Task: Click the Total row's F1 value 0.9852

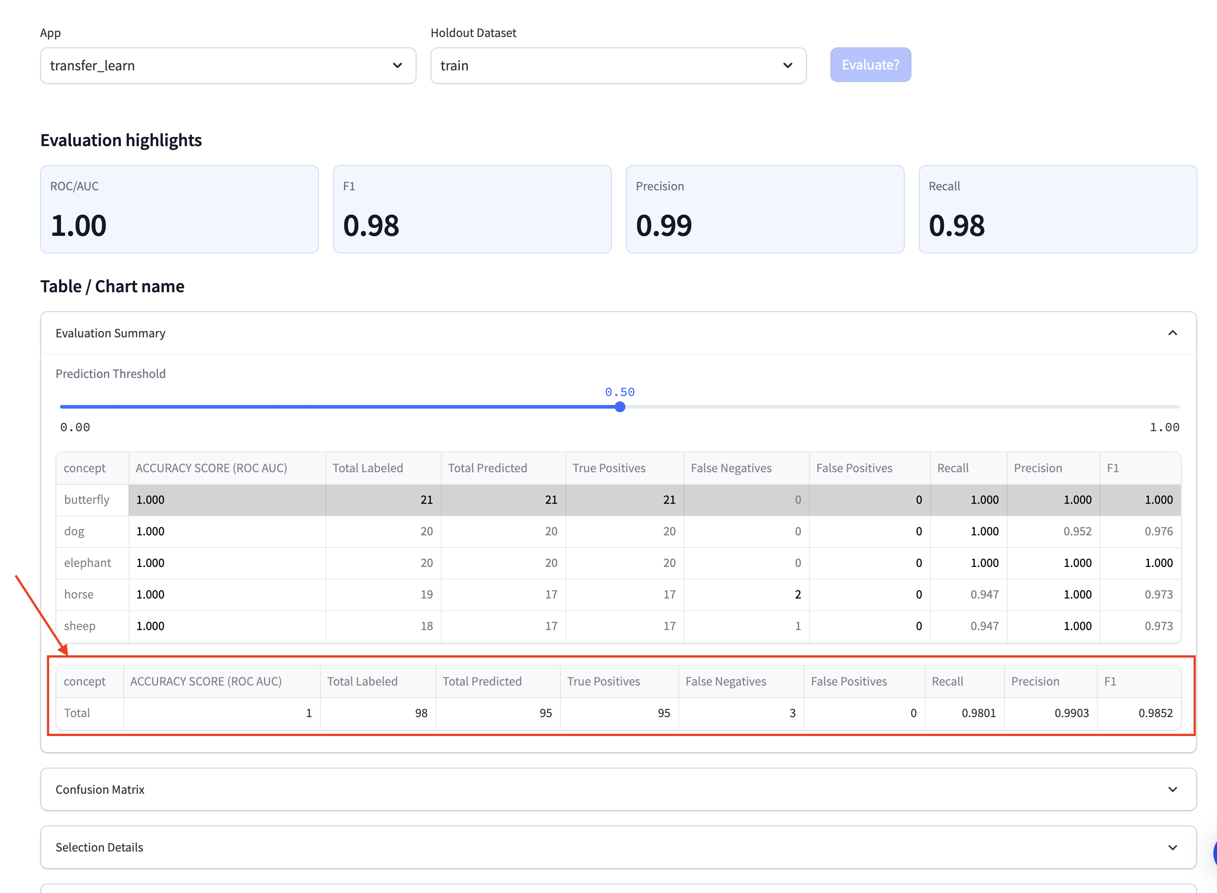Action: coord(1155,713)
